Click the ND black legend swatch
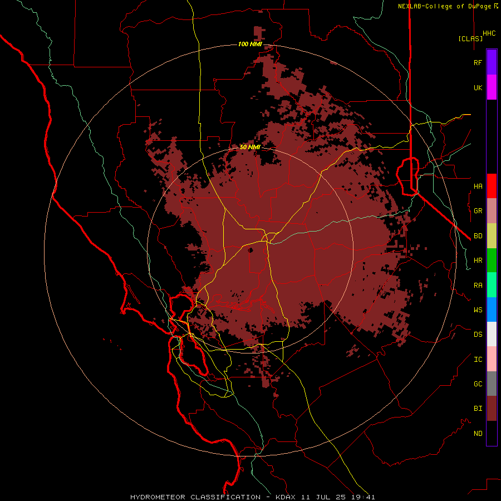 coord(492,433)
